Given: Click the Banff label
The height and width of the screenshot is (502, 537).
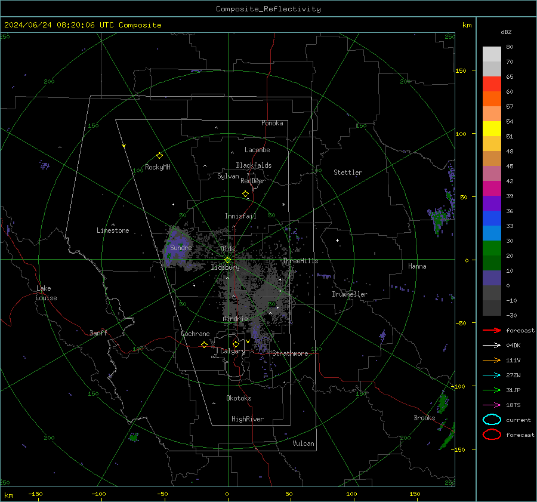Looking at the screenshot, I should tap(98, 332).
